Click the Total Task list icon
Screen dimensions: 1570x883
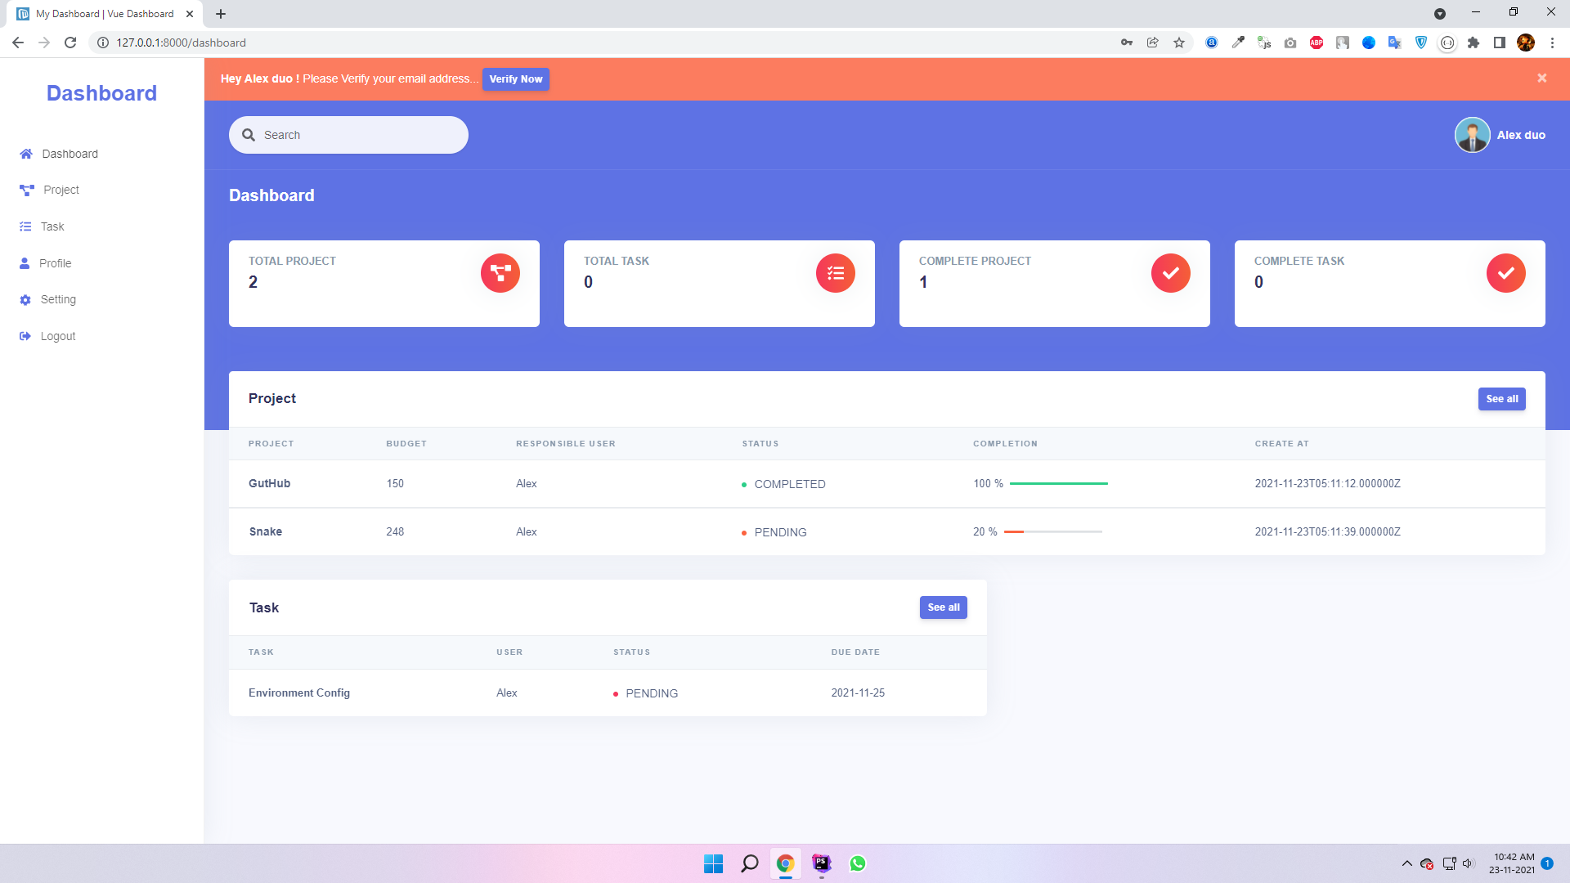tap(835, 273)
